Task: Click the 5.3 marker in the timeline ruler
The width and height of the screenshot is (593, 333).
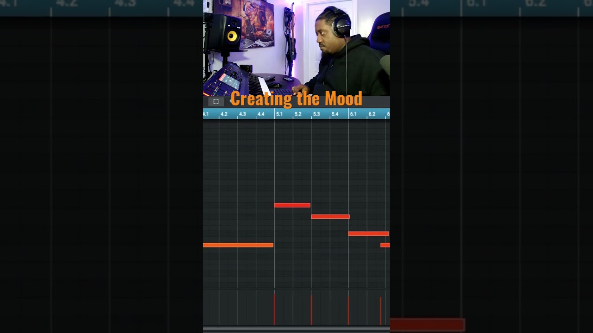Action: click(x=316, y=114)
